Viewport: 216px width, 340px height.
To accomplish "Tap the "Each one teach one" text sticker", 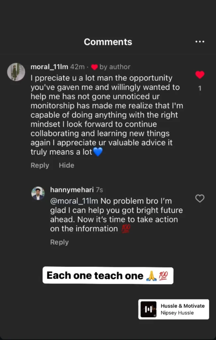I will (x=108, y=276).
